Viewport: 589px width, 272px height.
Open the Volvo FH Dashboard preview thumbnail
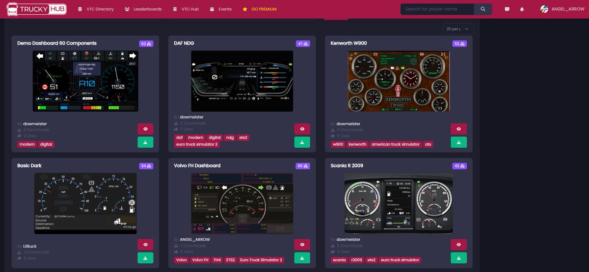(242, 204)
